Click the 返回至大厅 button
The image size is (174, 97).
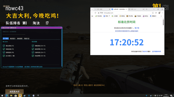point(15,91)
